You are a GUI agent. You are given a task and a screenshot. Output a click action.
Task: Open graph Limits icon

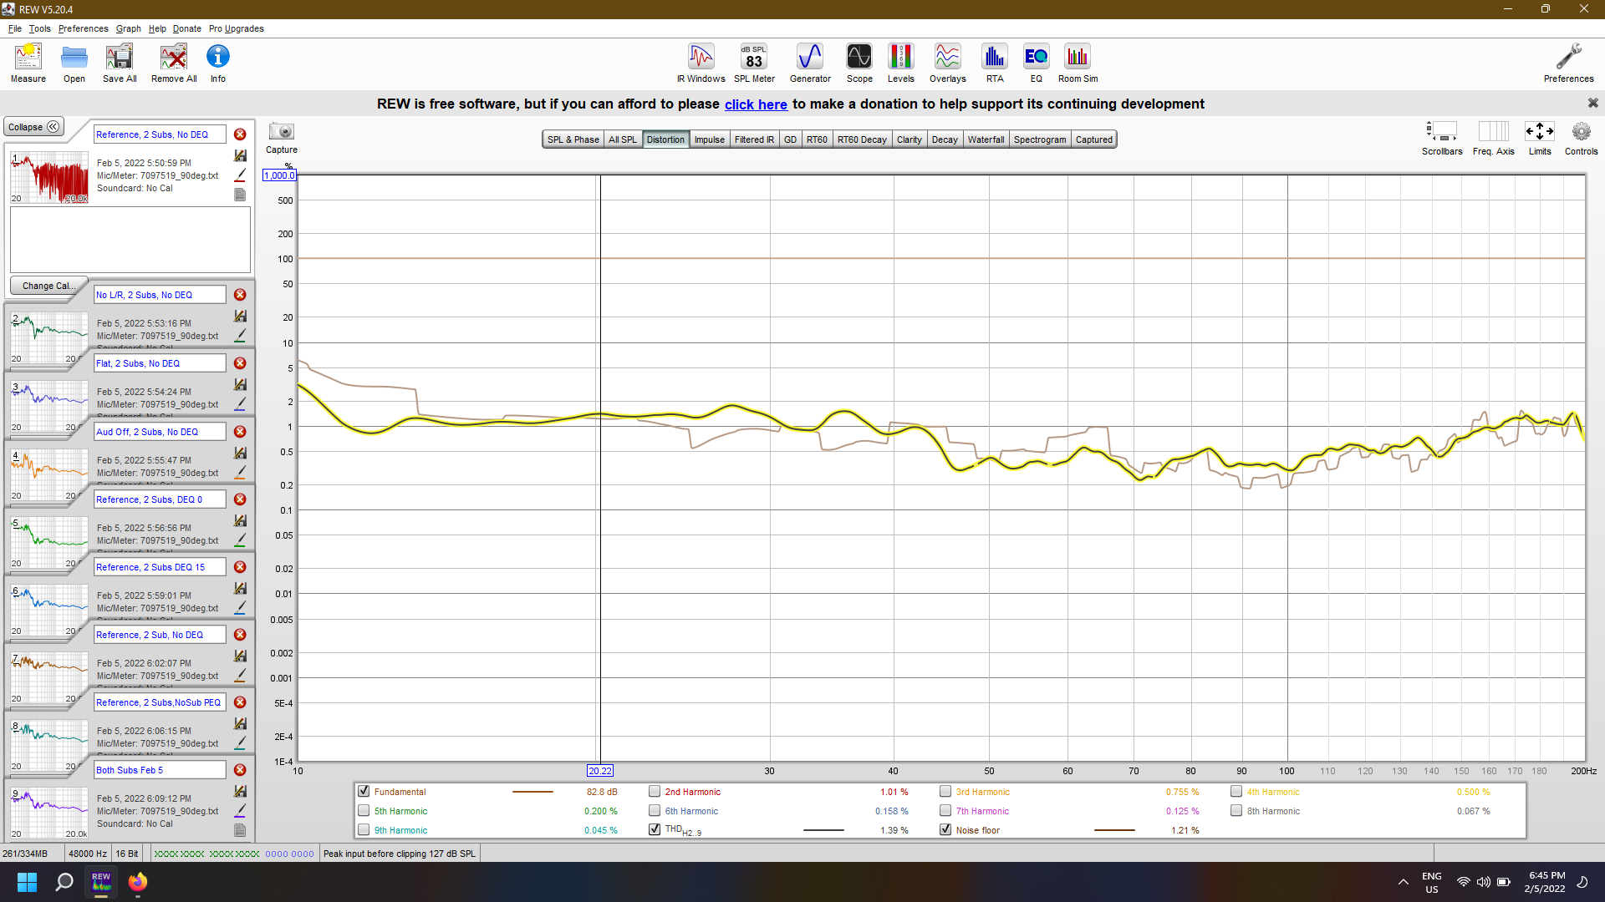pyautogui.click(x=1540, y=138)
